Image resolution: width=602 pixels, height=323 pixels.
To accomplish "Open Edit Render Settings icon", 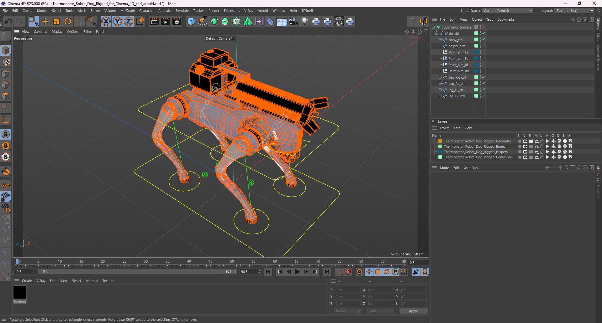I will coord(177,21).
